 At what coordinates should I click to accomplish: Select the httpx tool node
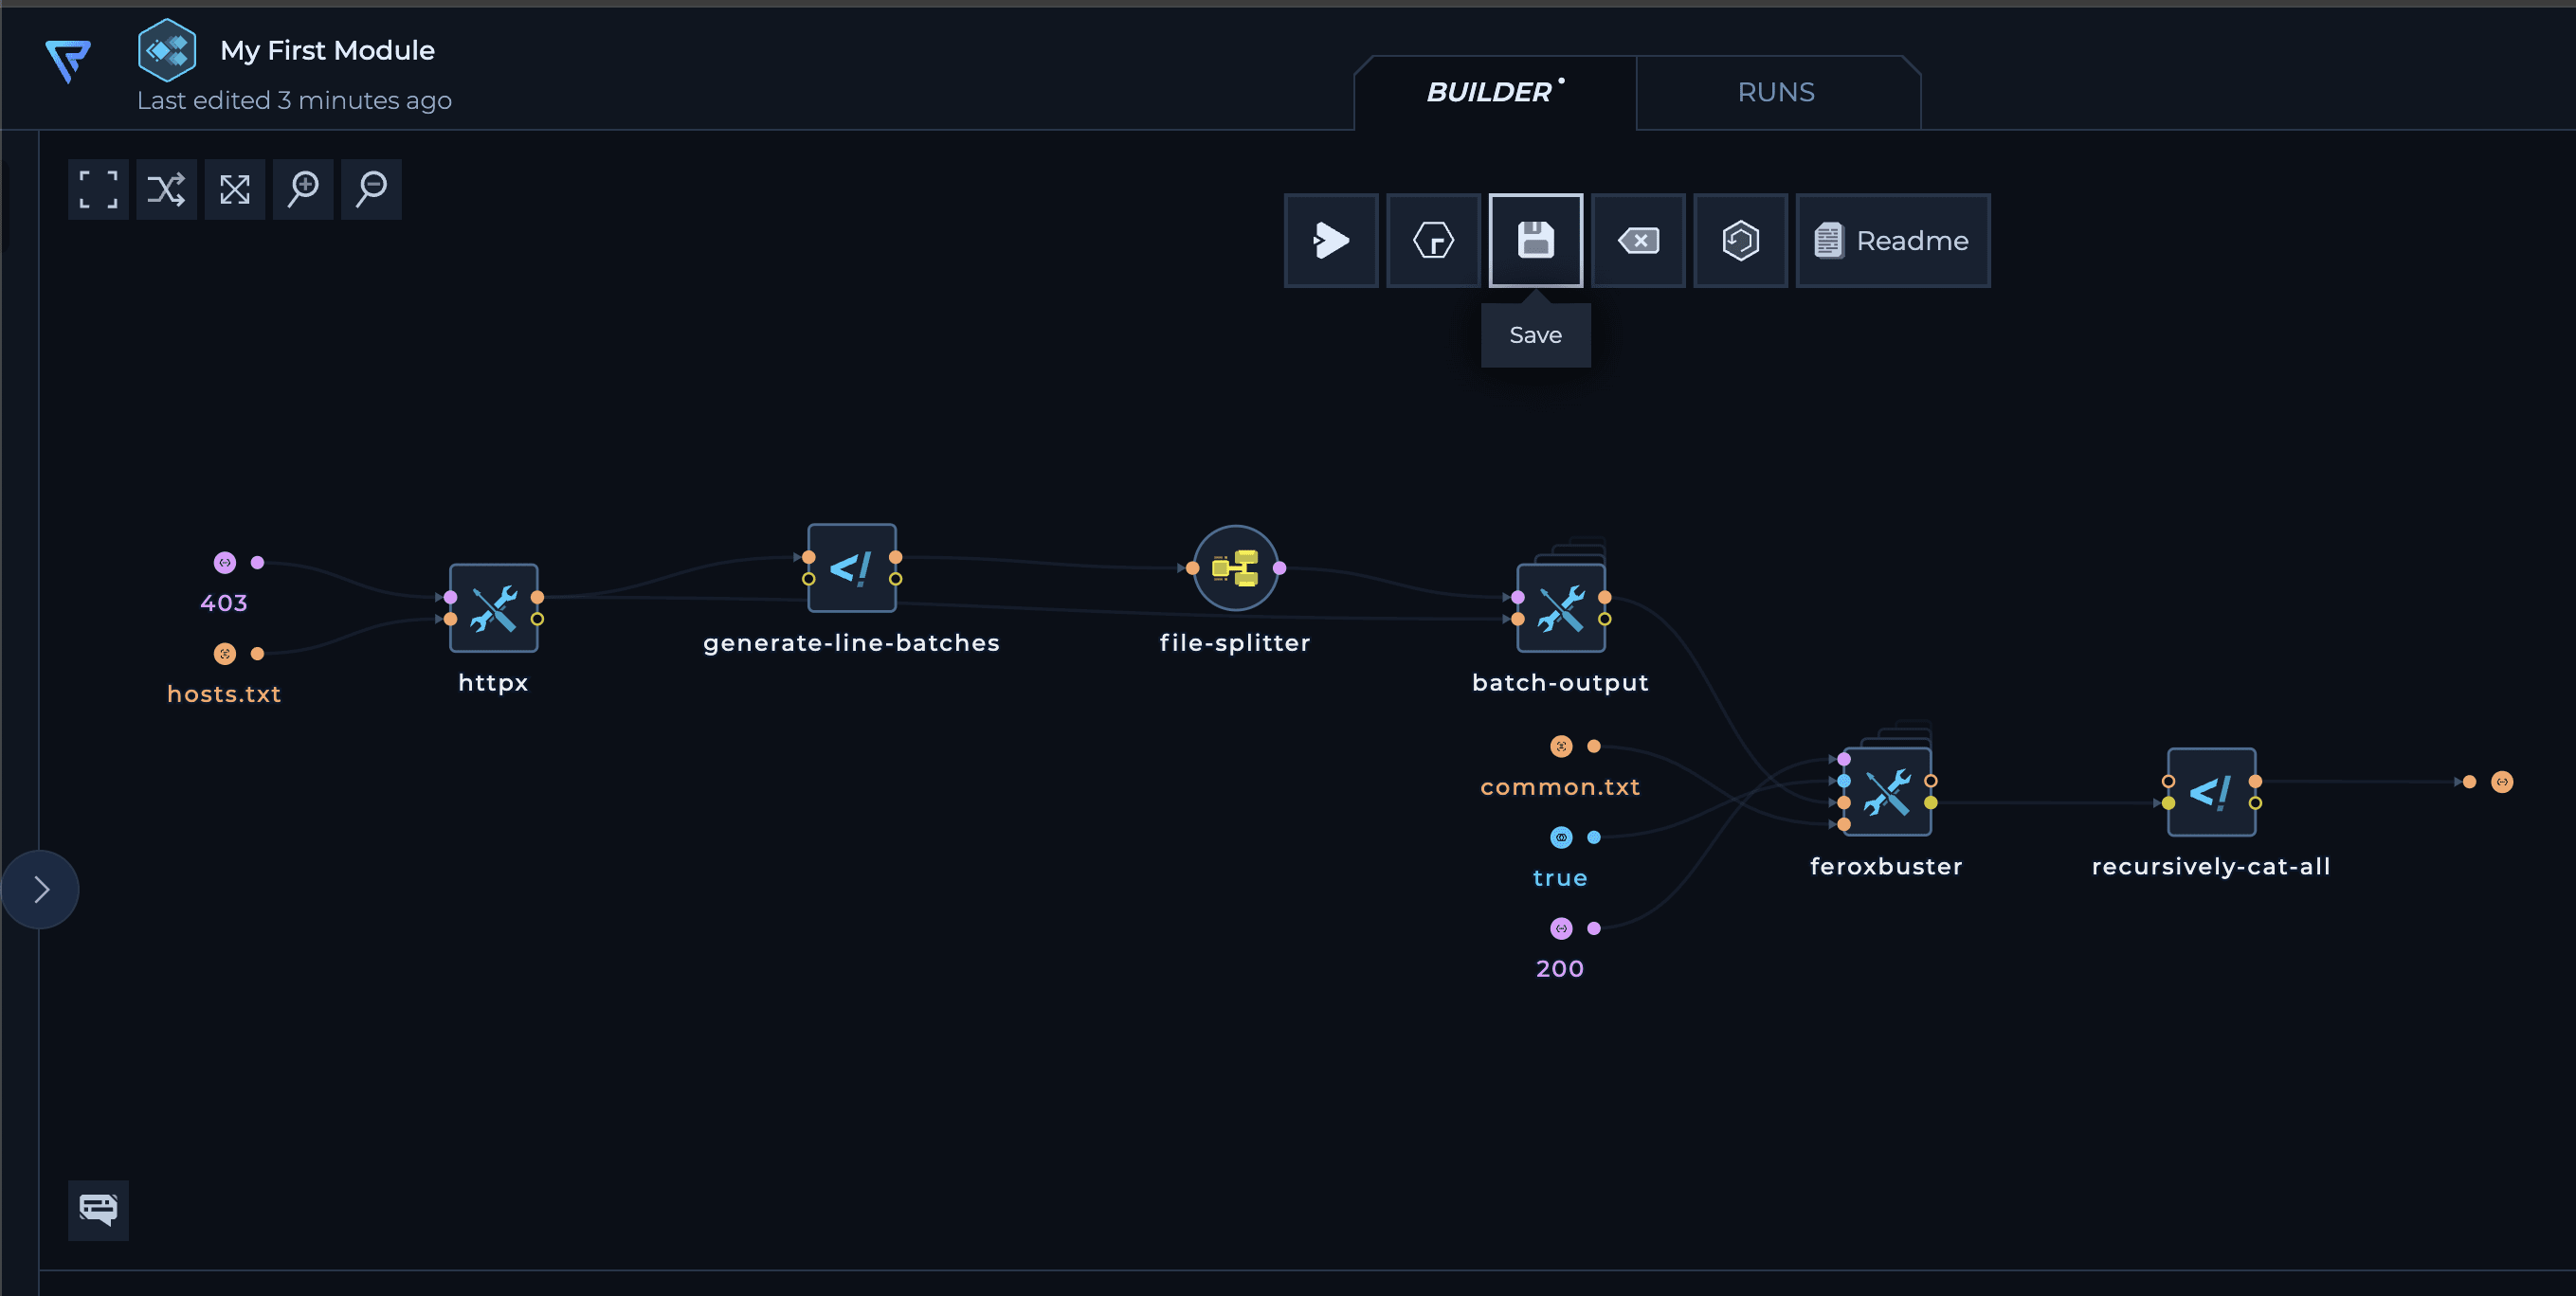[x=493, y=608]
